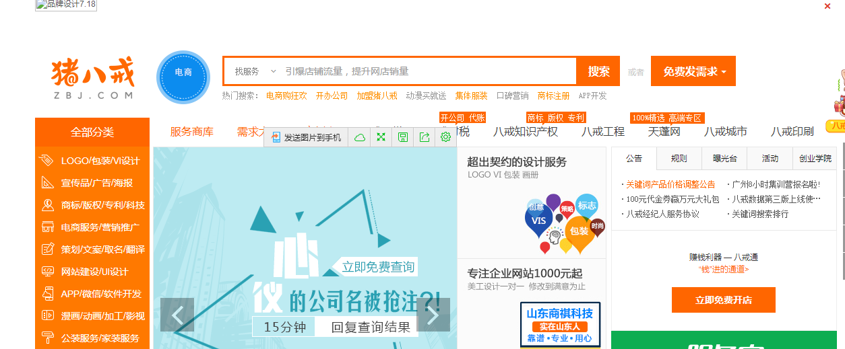The image size is (845, 349).
Task: Open the 八戒工程 navigation item
Action: (x=603, y=132)
